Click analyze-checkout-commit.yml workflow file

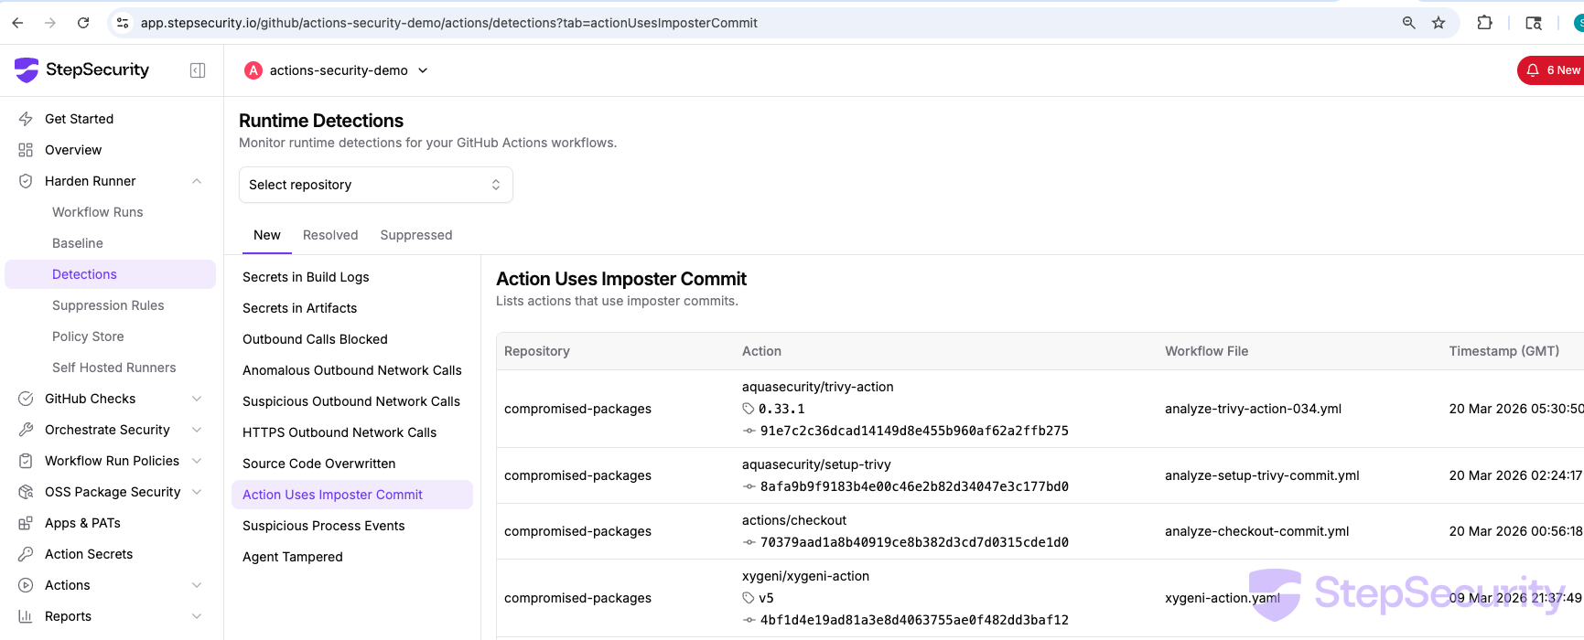1256,531
